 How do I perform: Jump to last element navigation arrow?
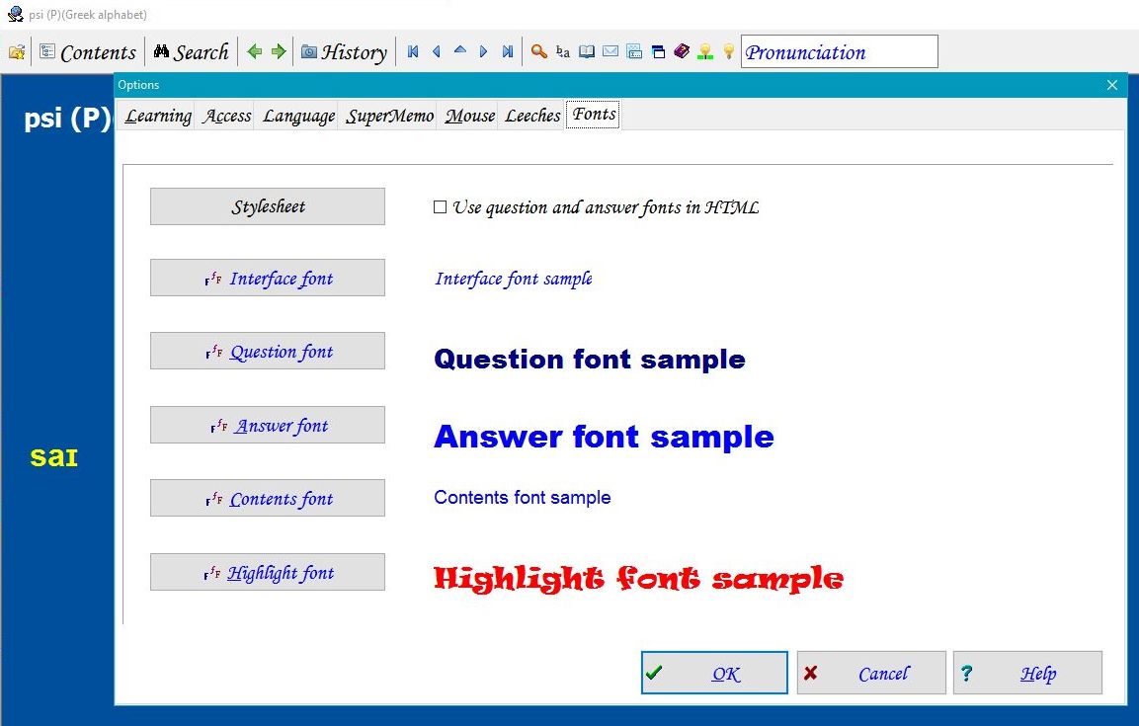(x=508, y=52)
